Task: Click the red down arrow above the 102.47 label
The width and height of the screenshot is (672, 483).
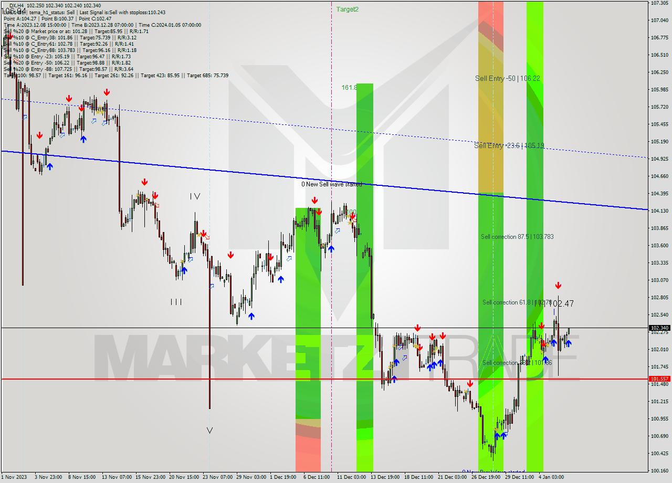Action: tap(558, 286)
